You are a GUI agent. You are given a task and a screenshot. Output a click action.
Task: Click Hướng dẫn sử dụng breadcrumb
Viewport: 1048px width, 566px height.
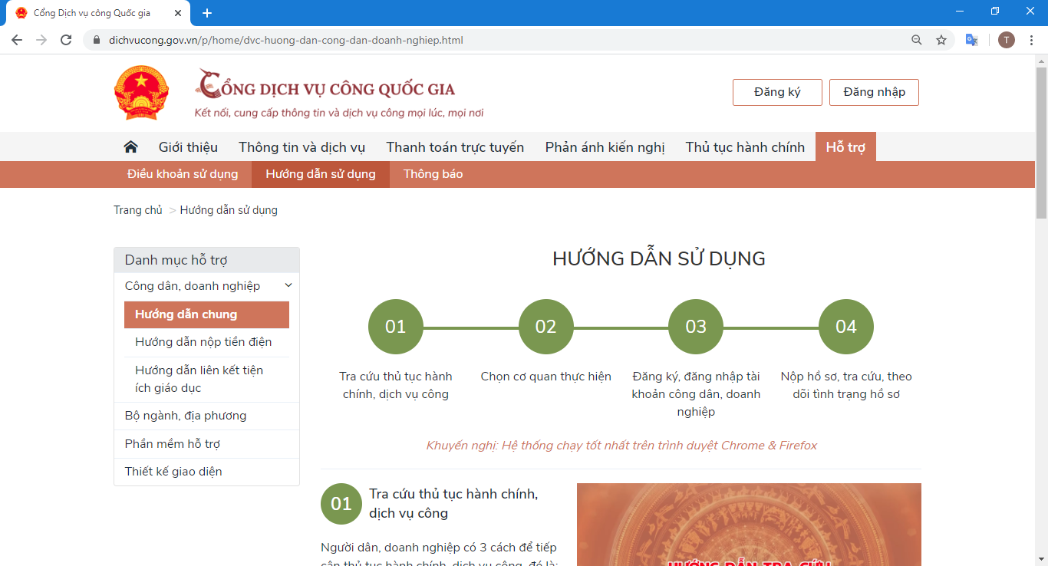coord(229,210)
